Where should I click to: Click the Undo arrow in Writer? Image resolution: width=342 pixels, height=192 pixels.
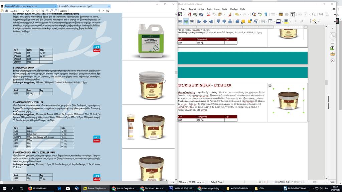point(237,14)
